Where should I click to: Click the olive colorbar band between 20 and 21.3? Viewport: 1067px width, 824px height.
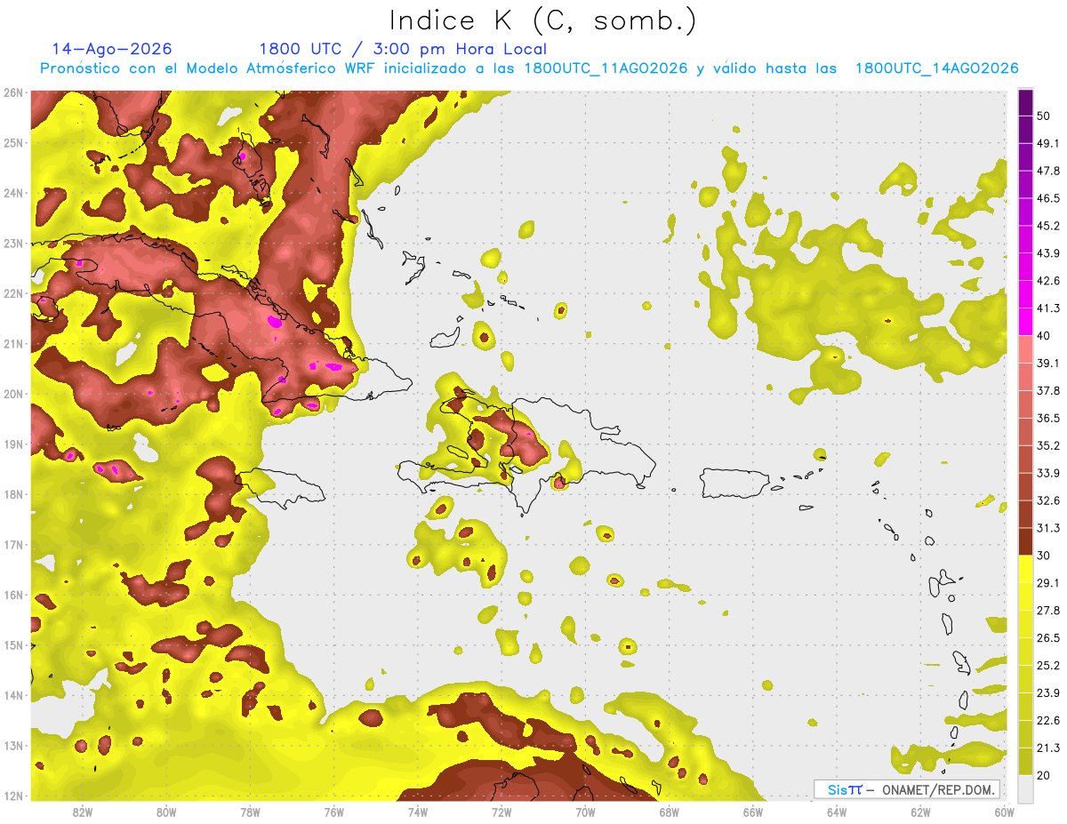pyautogui.click(x=1025, y=762)
